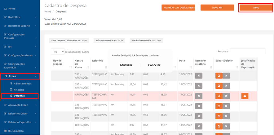The width and height of the screenshot is (274, 135).
Task: Delete the 13/05/2022 expense
Action: pyautogui.click(x=226, y=126)
